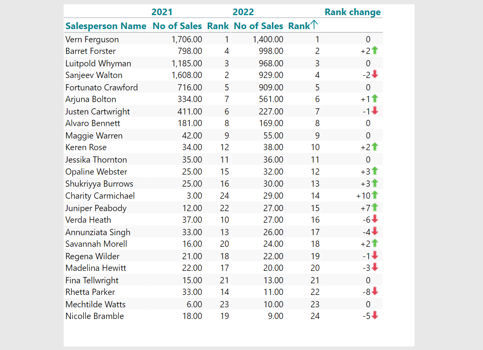The width and height of the screenshot is (483, 350).
Task: Click green up arrow in Keren Rose row
Action: click(375, 147)
